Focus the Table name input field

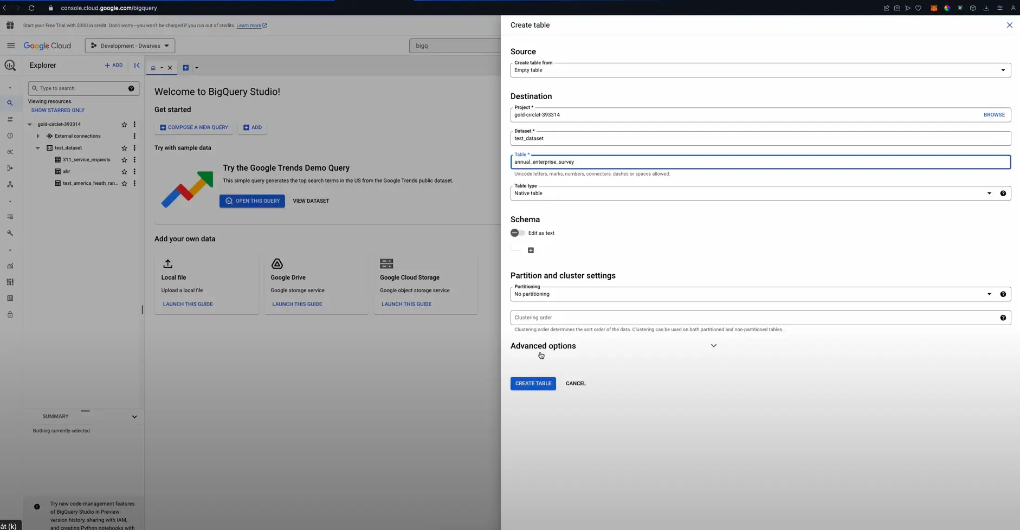click(760, 162)
